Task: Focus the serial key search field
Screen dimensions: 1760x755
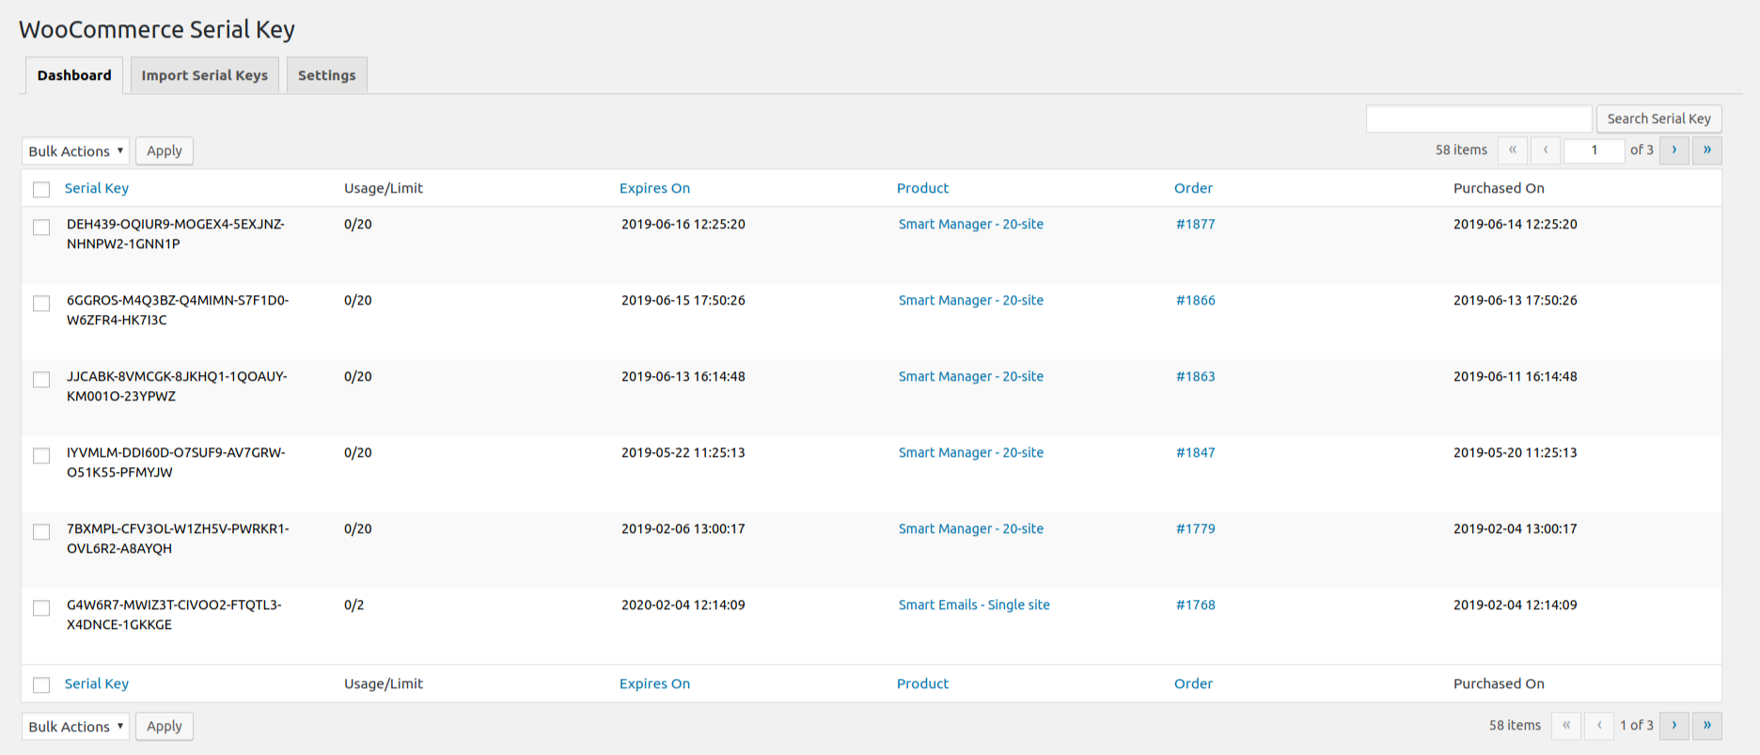Action: [x=1478, y=119]
